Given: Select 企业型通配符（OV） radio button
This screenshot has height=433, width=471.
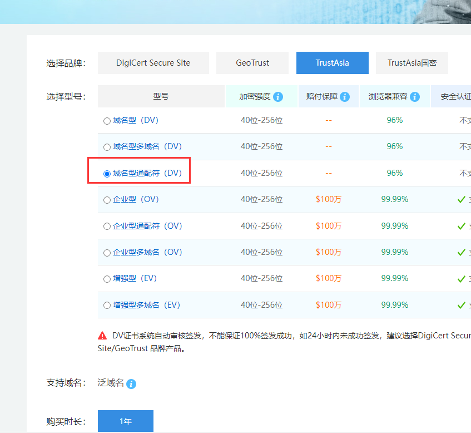Looking at the screenshot, I should click(107, 227).
